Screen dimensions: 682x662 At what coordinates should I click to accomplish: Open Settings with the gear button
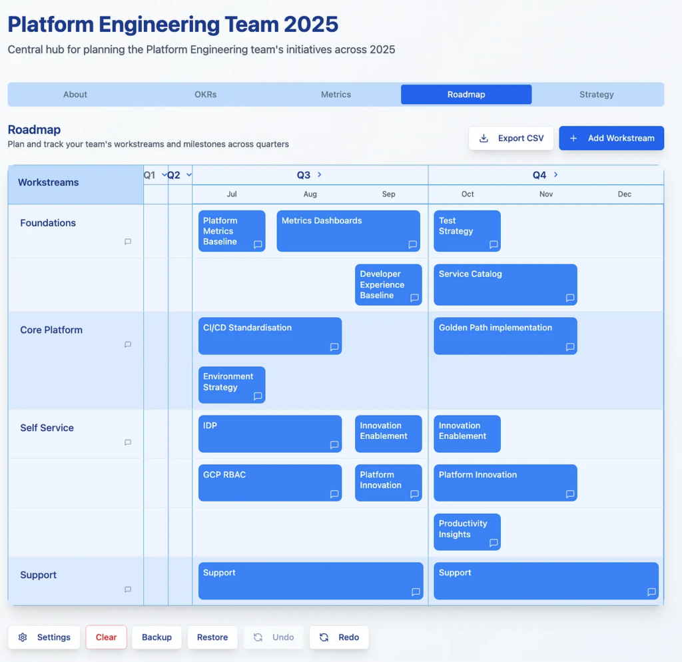[44, 637]
